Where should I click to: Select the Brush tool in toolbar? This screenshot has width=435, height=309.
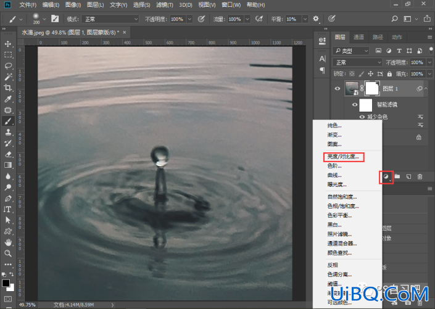coord(8,122)
